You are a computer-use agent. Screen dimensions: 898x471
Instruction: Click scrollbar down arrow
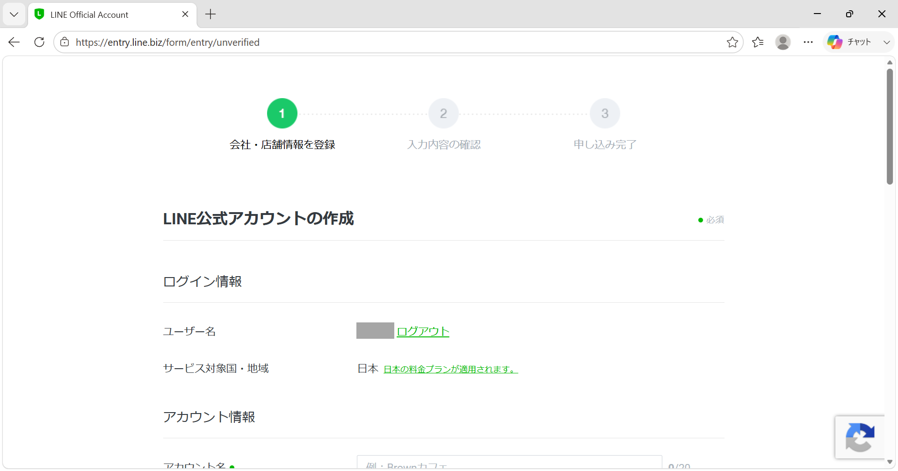(890, 462)
